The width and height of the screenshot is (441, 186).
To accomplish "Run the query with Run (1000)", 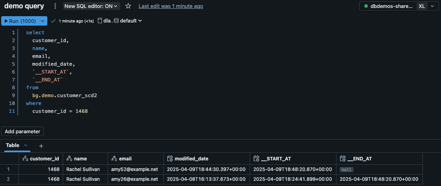I will pyautogui.click(x=20, y=21).
